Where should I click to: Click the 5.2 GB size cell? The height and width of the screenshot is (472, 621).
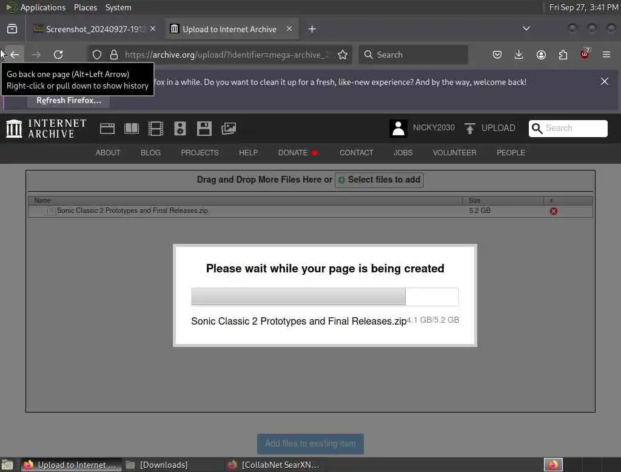[x=480, y=211]
